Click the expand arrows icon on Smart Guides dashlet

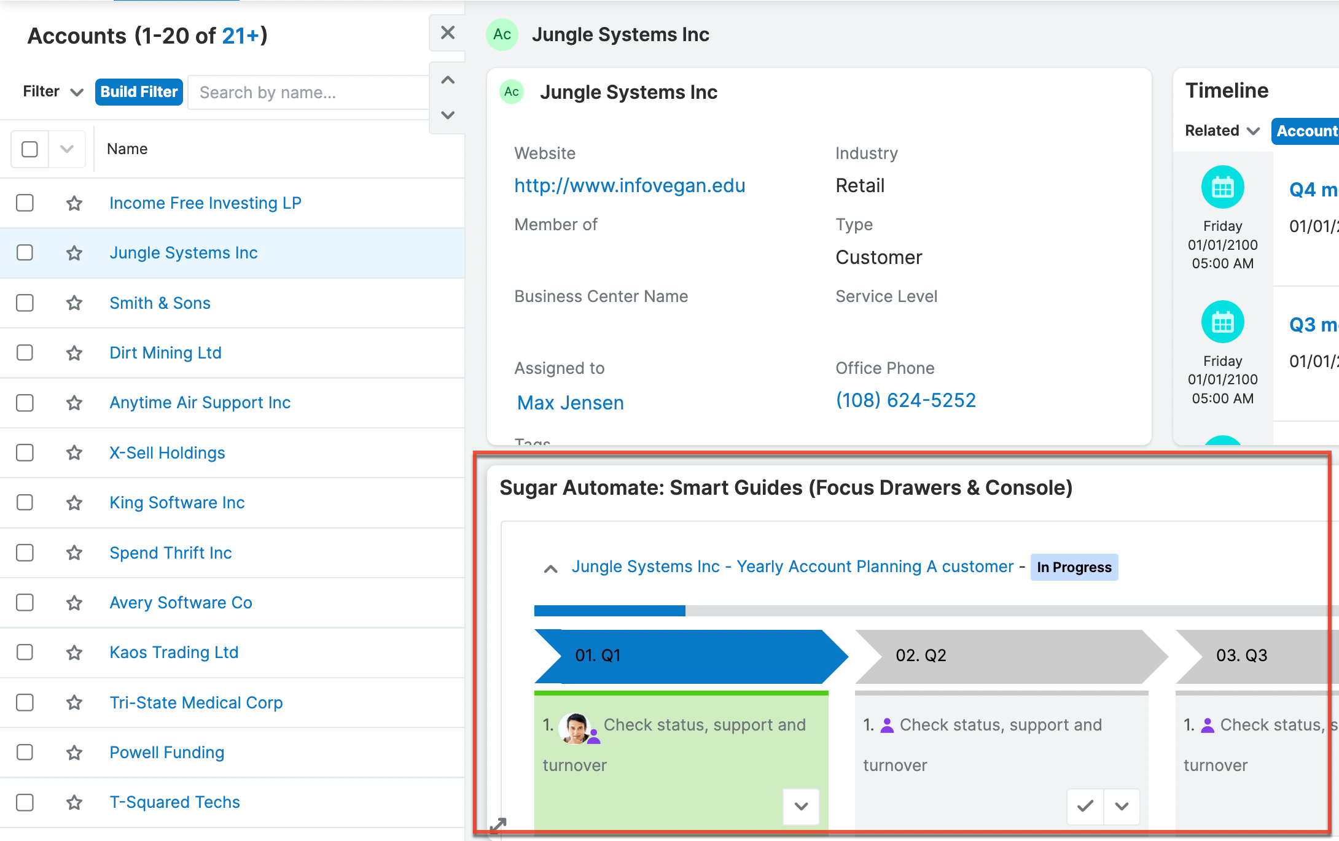498,825
